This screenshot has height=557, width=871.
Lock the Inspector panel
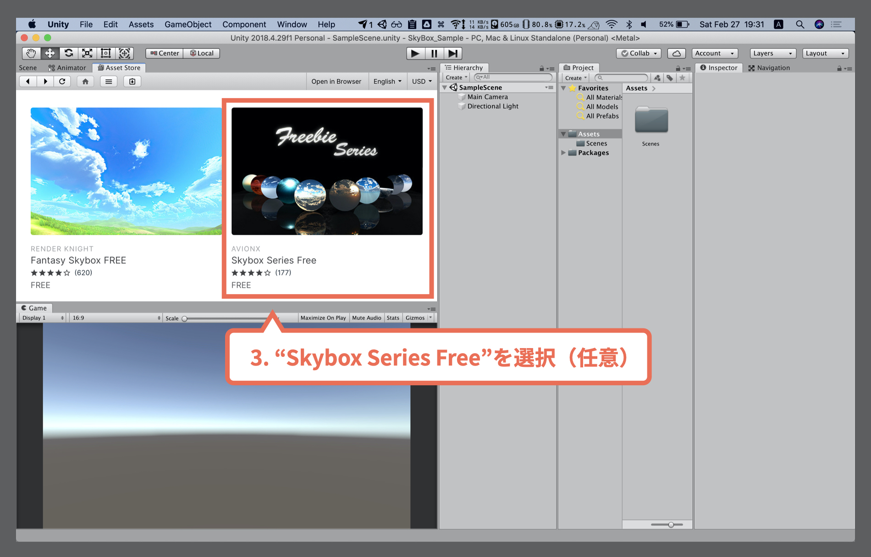click(839, 68)
